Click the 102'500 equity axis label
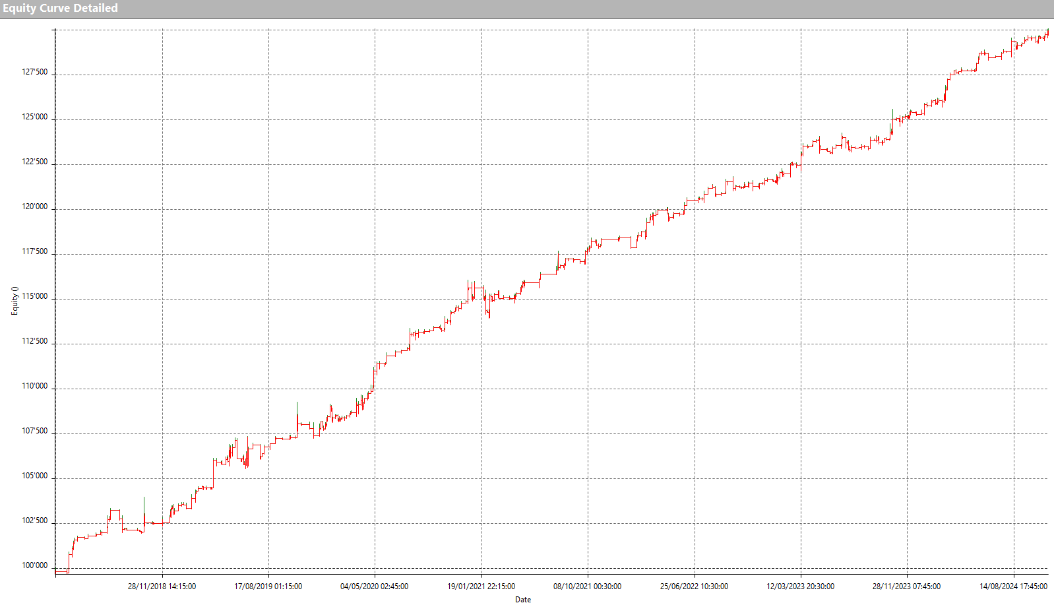1054x603 pixels. 35,521
